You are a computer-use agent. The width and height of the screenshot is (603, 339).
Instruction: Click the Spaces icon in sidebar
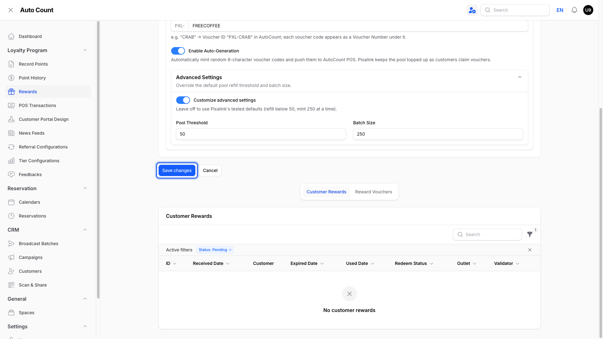pos(11,313)
